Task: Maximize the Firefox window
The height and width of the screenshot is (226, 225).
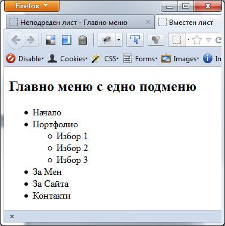Action: coord(186,7)
